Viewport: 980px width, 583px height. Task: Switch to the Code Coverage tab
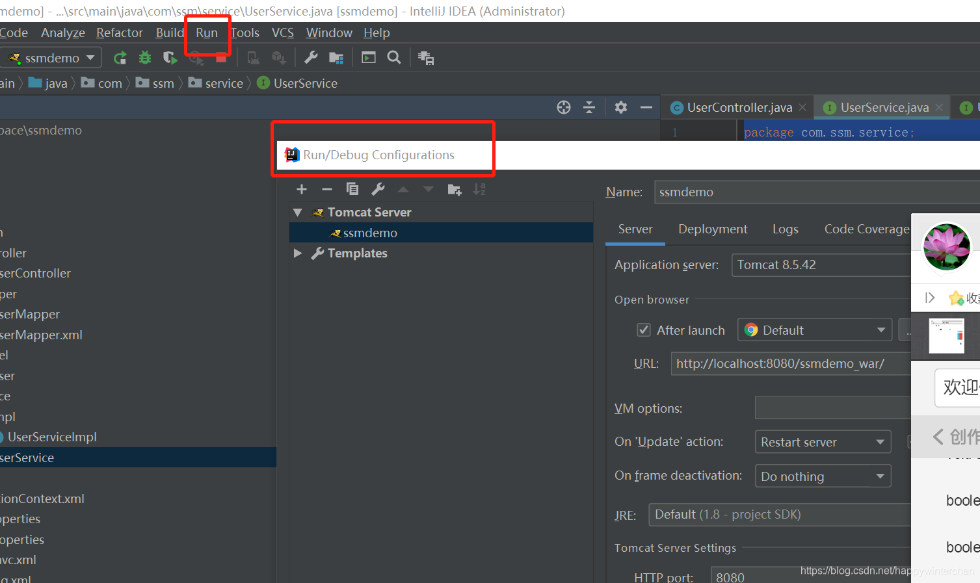(x=867, y=229)
